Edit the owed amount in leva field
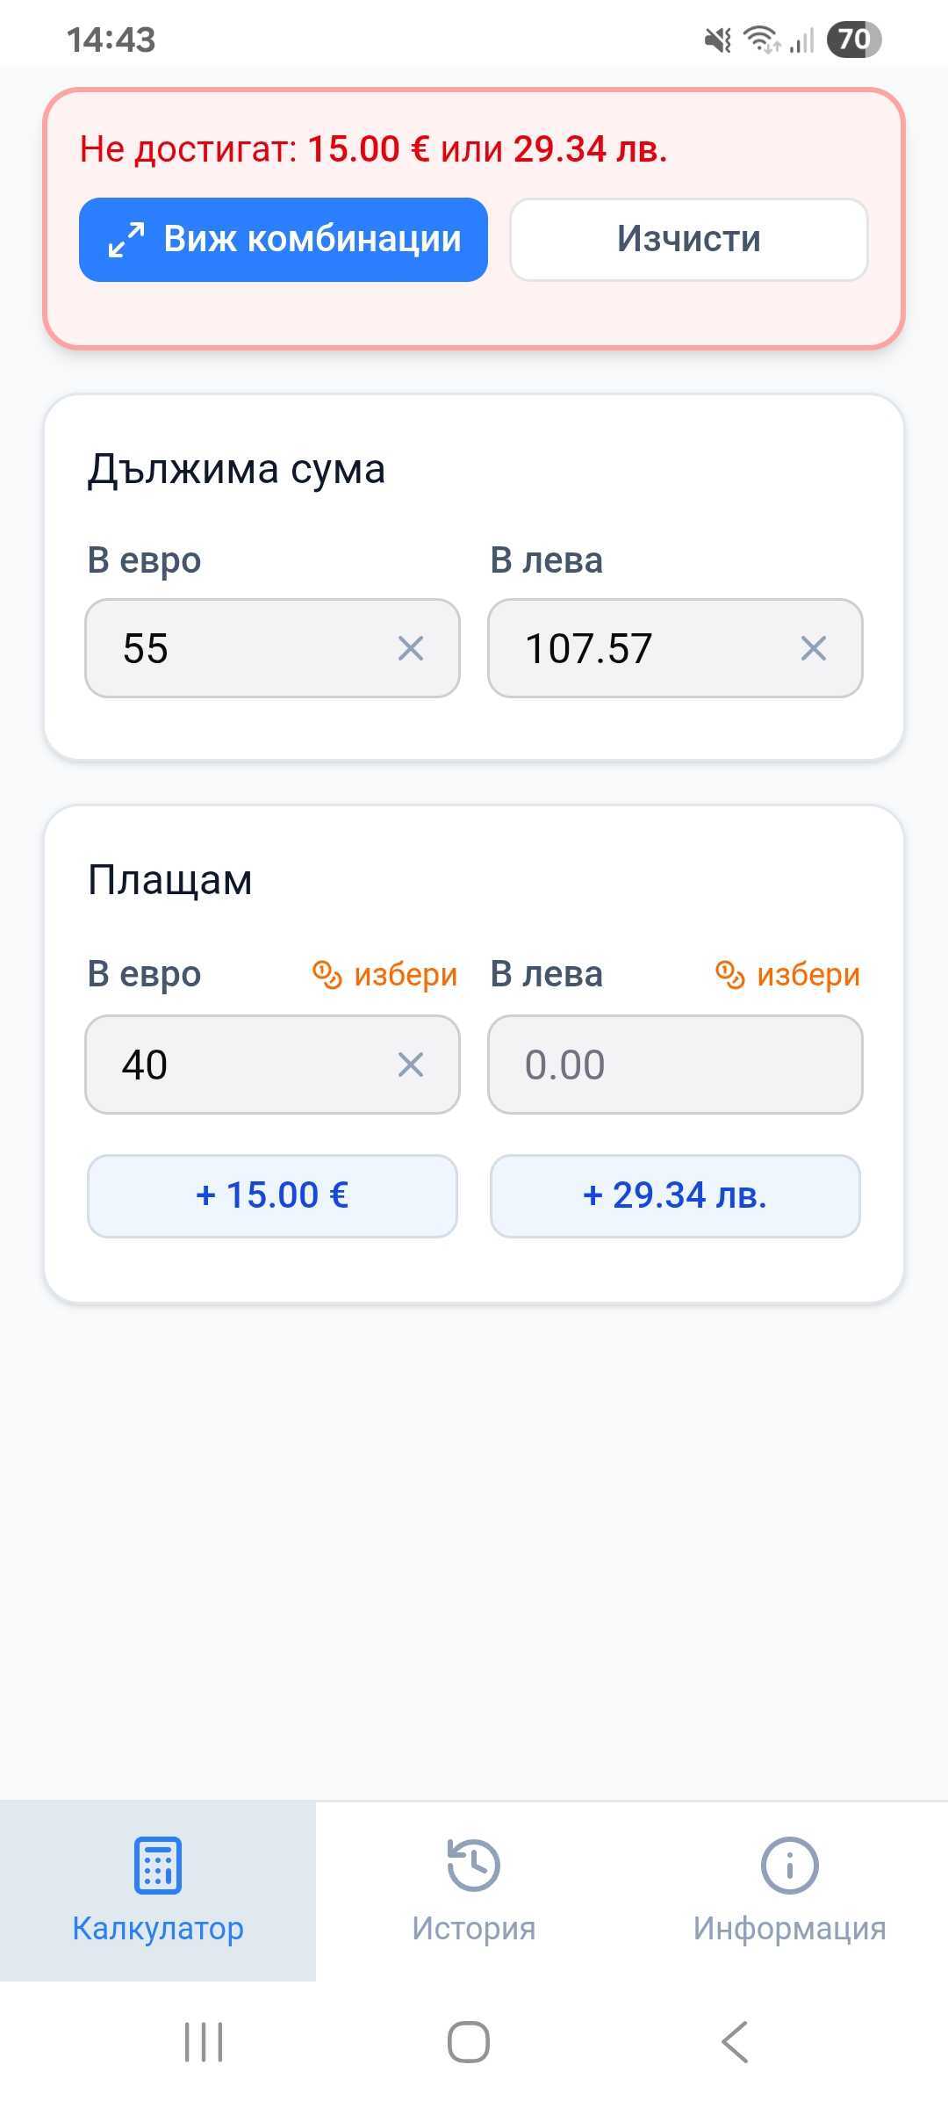Screen dimensions: 948x2108 point(641,649)
